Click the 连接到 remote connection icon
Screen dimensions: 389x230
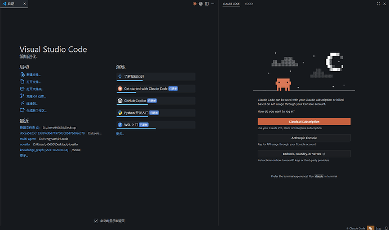tap(23, 103)
